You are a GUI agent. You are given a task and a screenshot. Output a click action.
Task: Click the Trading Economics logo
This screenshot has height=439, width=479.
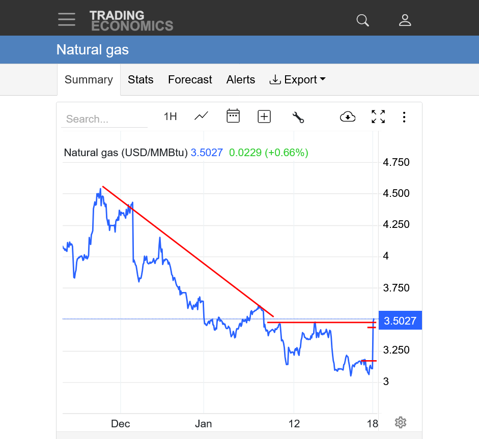pos(131,20)
